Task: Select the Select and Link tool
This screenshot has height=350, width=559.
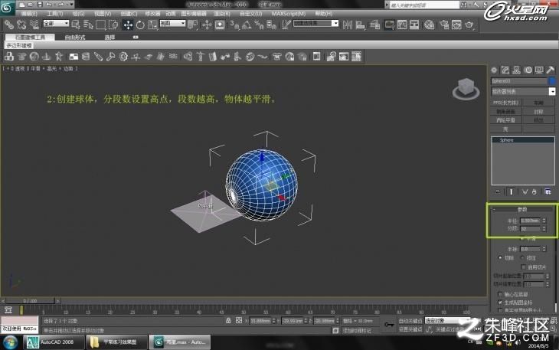Action: (x=9, y=25)
